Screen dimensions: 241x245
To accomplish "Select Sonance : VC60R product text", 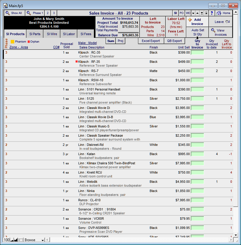I will 91,219.
